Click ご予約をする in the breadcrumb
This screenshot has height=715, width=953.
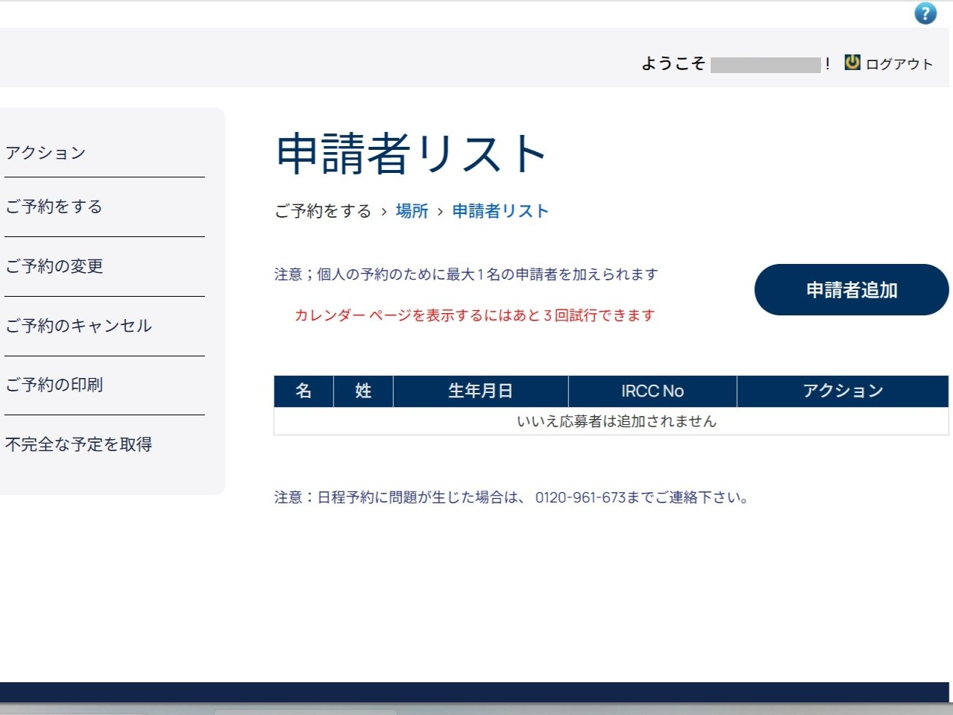point(323,211)
